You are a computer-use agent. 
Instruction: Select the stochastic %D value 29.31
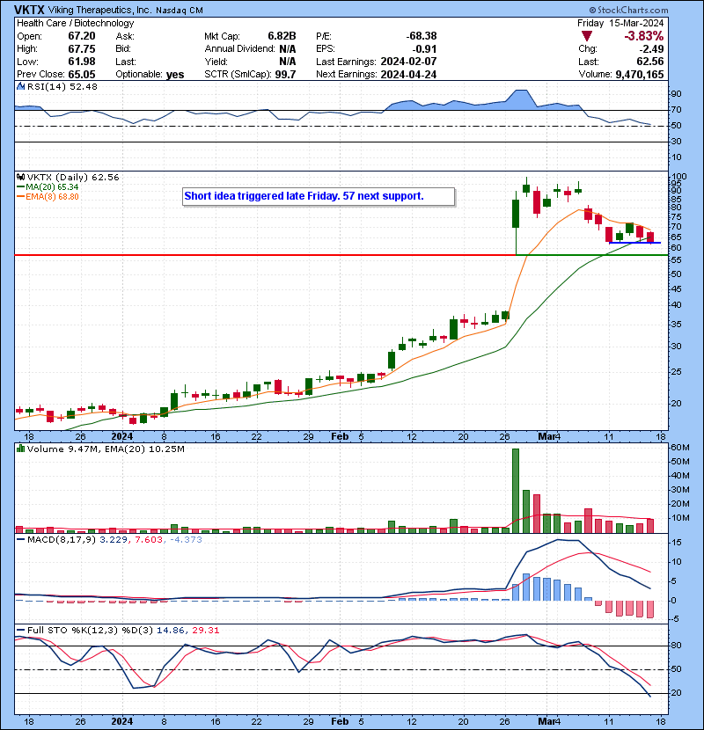(x=205, y=631)
